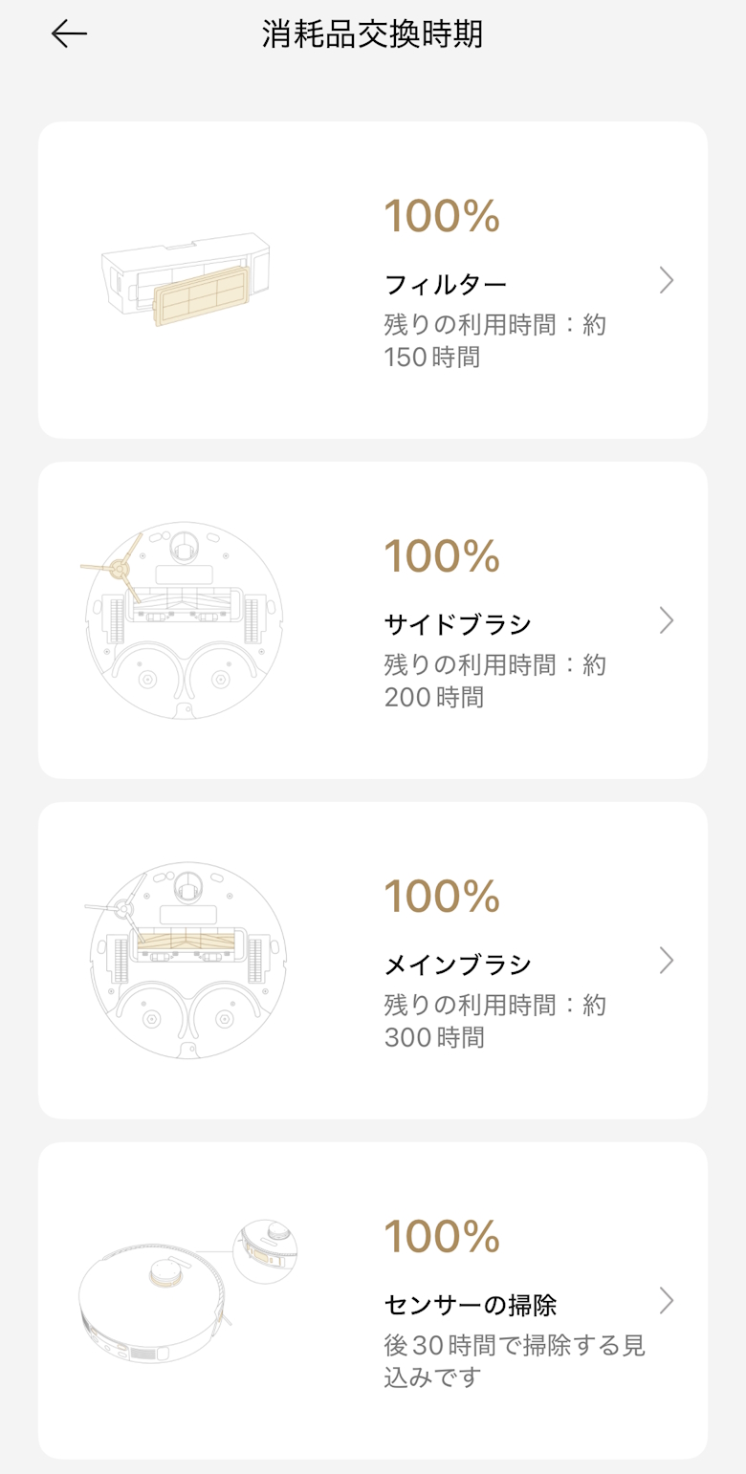Tap the filter illustration icon
Screen dimensions: 746x1474
(186, 279)
